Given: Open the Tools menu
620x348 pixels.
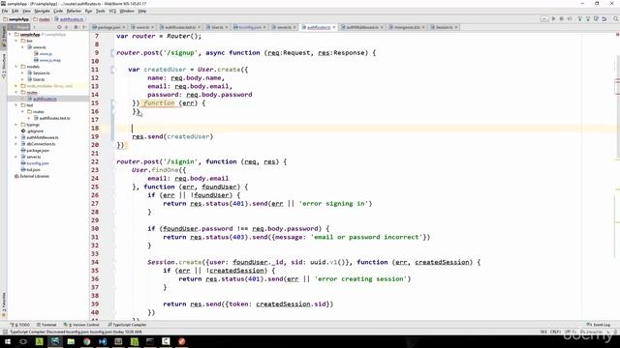Looking at the screenshot, I should pos(101,11).
